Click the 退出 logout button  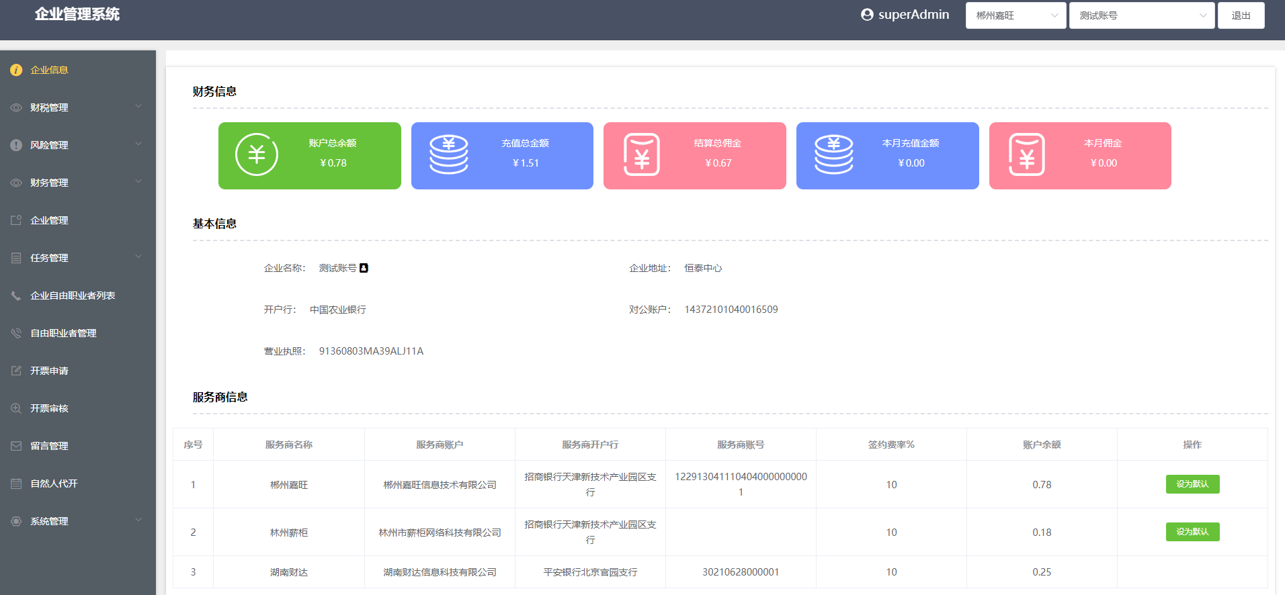pos(1241,15)
